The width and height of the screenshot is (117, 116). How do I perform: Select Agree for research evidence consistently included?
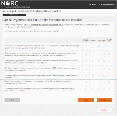[104, 54]
